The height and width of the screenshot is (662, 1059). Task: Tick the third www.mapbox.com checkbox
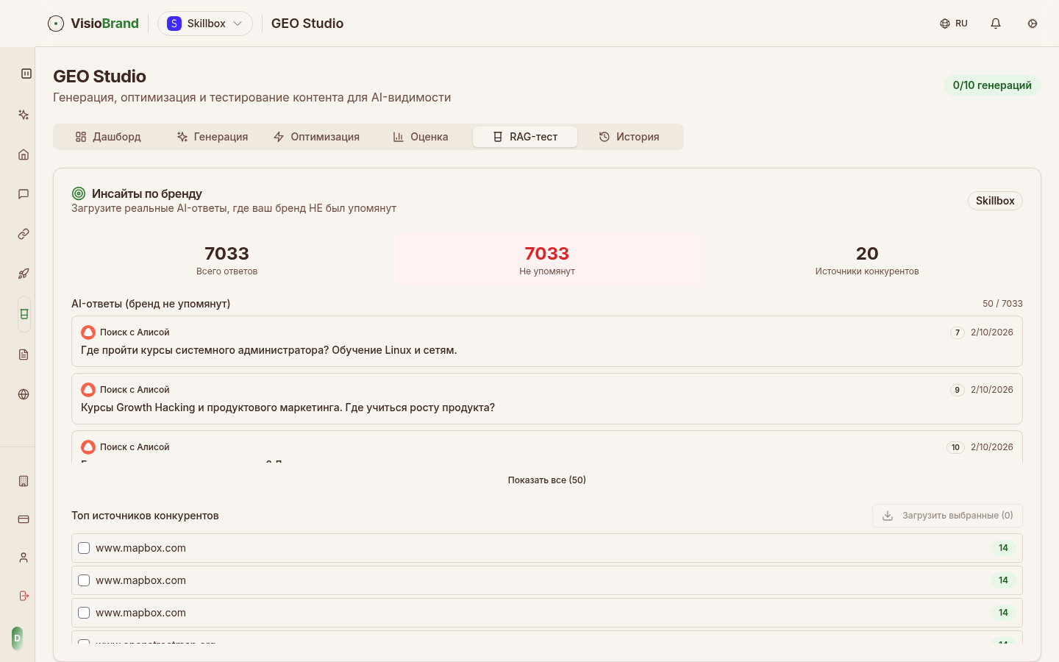(x=84, y=613)
